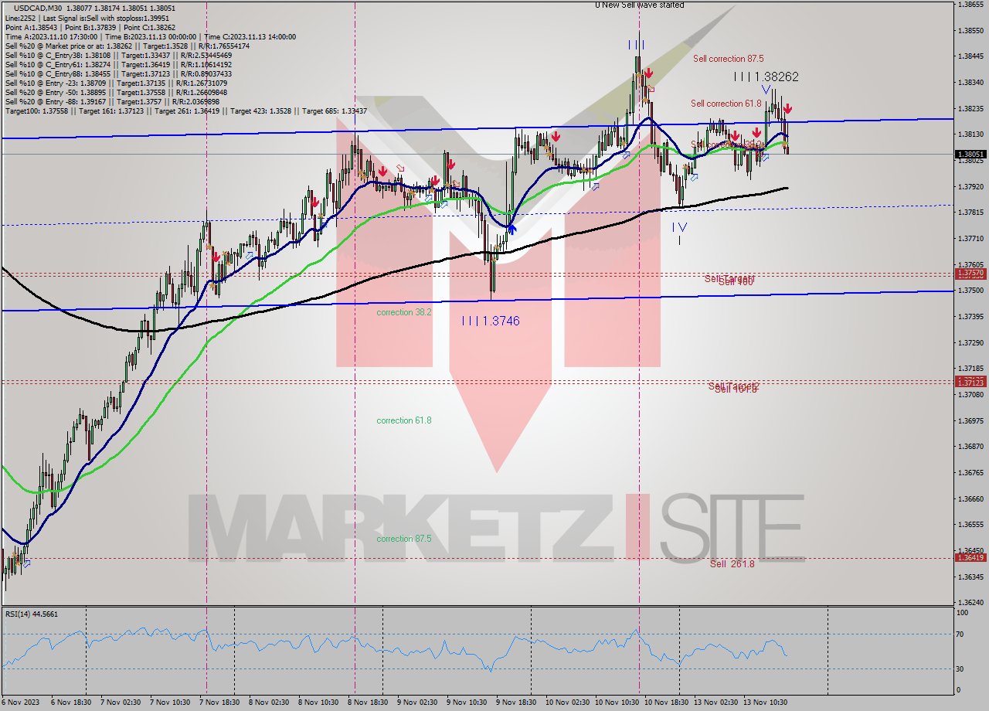The width and height of the screenshot is (989, 711).
Task: Click the '6 Nov 18:30' time label
Action: click(x=70, y=702)
